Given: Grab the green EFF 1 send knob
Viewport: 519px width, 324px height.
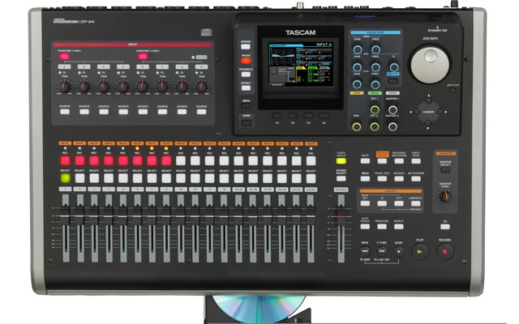Looking at the screenshot, I should [375, 109].
